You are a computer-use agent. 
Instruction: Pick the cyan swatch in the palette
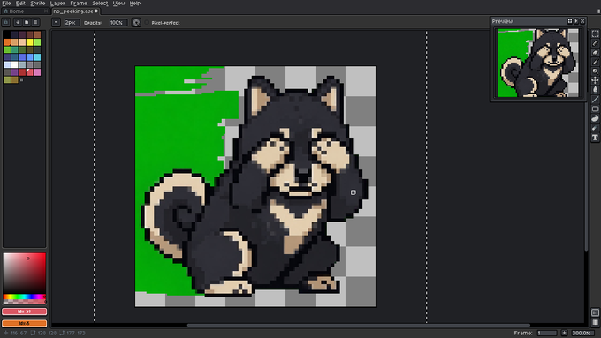tap(37, 57)
